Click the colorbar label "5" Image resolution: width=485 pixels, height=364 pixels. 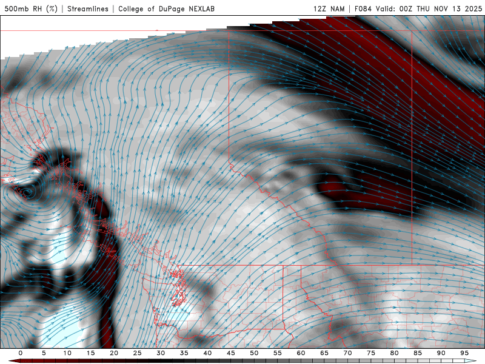coord(44,353)
